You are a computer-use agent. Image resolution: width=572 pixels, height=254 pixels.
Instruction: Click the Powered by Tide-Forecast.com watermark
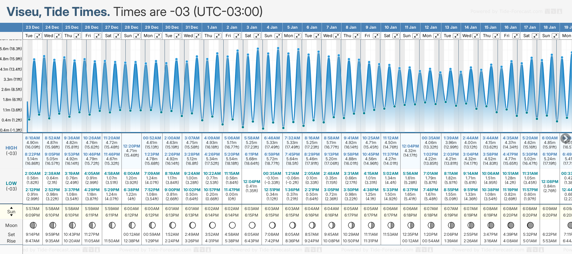[506, 11]
